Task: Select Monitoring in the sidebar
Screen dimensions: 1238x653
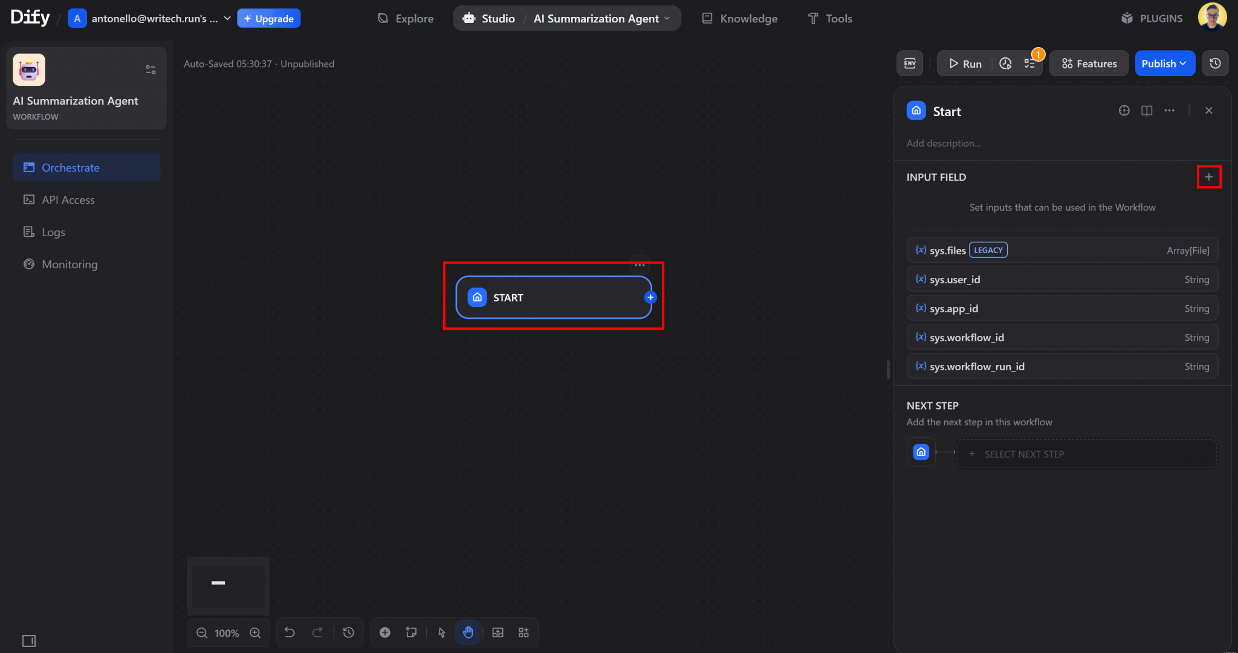Action: click(70, 264)
